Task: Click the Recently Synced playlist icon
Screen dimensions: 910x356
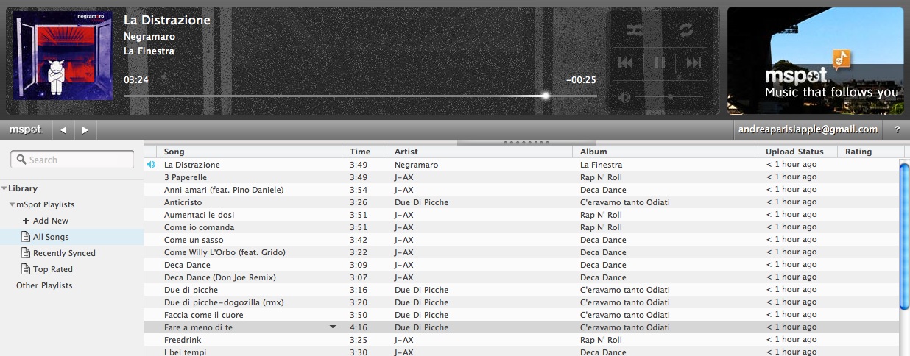Action: tap(26, 253)
